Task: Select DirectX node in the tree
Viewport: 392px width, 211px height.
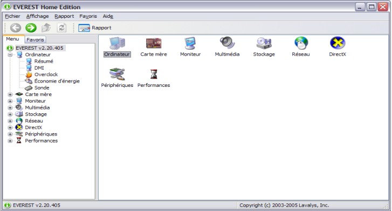Action: pyautogui.click(x=33, y=127)
